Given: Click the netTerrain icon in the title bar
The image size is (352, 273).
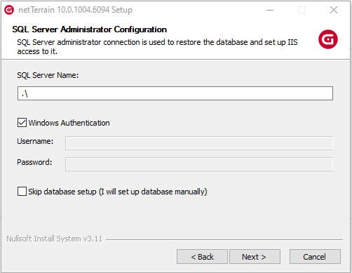Looking at the screenshot, I should coord(9,10).
